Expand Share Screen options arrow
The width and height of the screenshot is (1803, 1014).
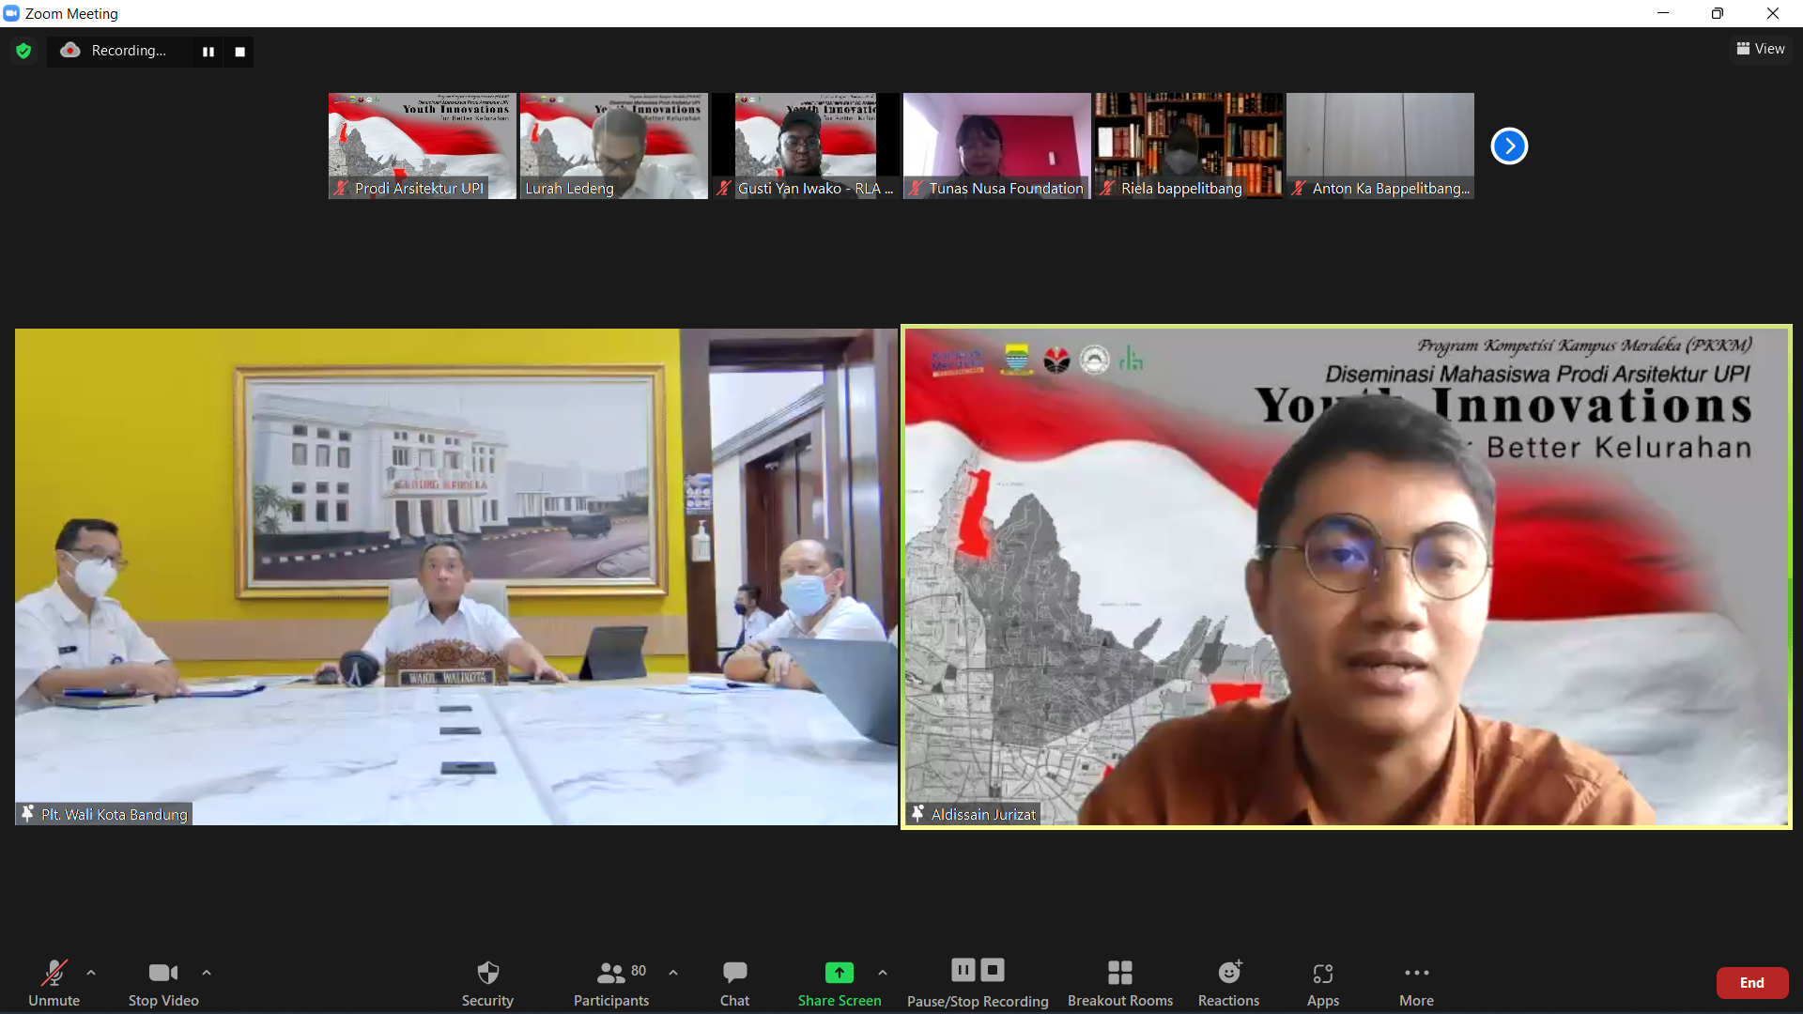[883, 973]
